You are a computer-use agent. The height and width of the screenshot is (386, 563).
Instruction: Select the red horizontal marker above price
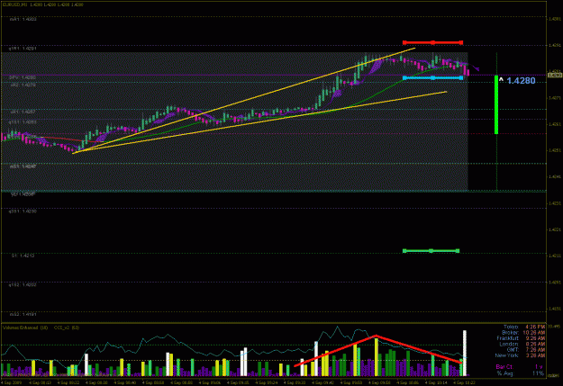432,42
